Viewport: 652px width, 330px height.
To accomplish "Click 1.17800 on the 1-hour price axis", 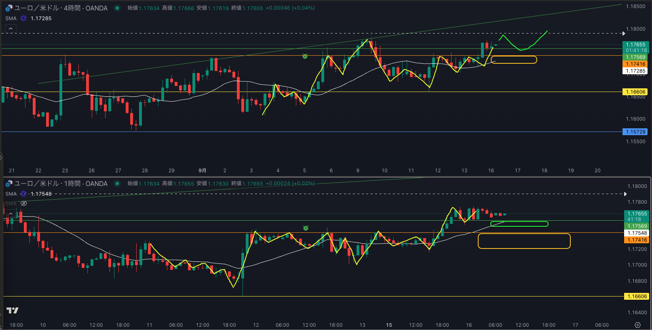I will click(637, 202).
